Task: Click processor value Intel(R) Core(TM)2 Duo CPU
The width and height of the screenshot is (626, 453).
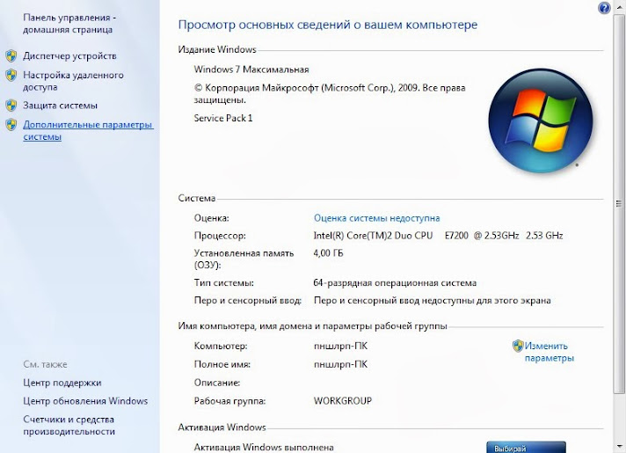Action: click(438, 236)
